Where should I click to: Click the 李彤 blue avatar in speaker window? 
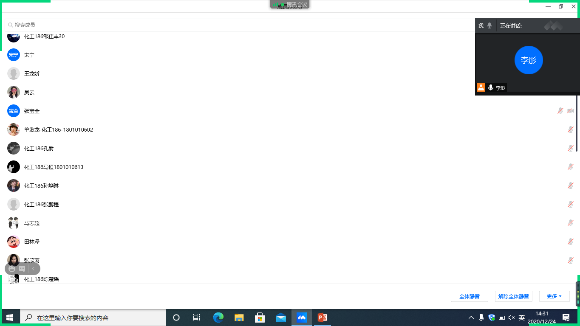(529, 60)
